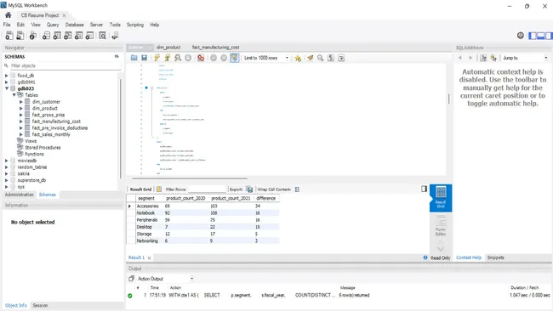Open the Query menu
This screenshot has width=553, height=311.
(x=53, y=25)
